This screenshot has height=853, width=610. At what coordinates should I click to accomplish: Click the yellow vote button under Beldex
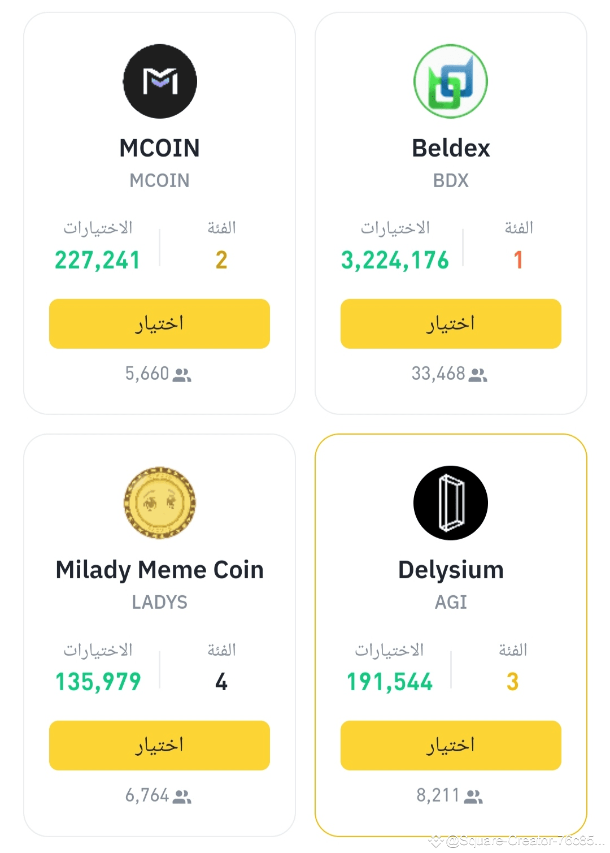(451, 324)
